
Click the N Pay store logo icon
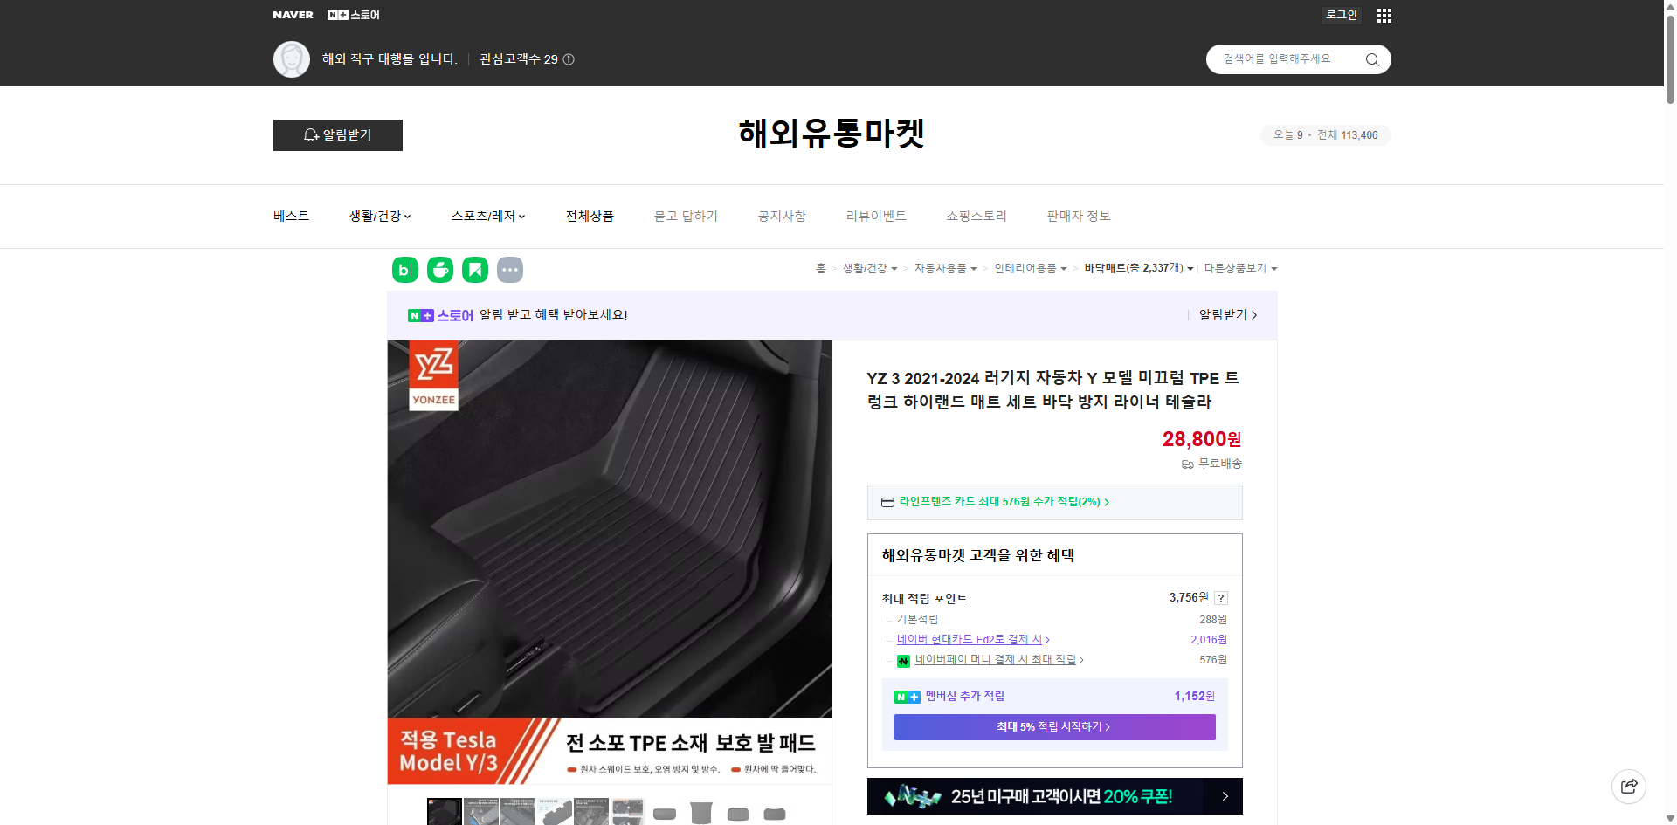(337, 14)
